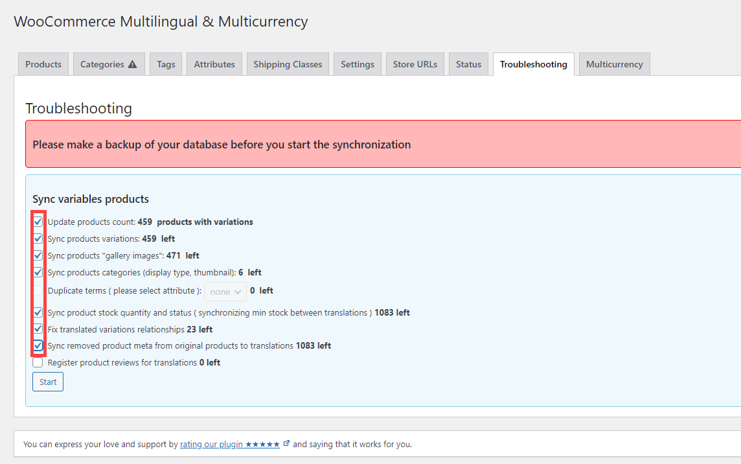
Task: Switch to the Settings tab
Action: [358, 64]
